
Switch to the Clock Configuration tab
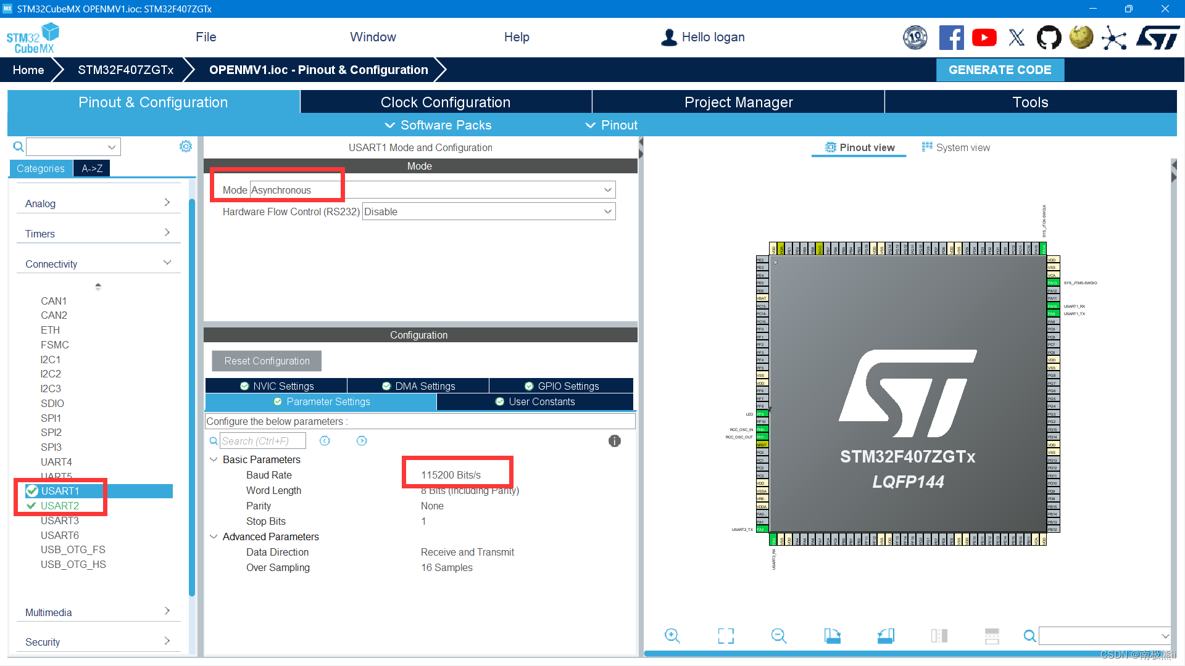(x=445, y=102)
